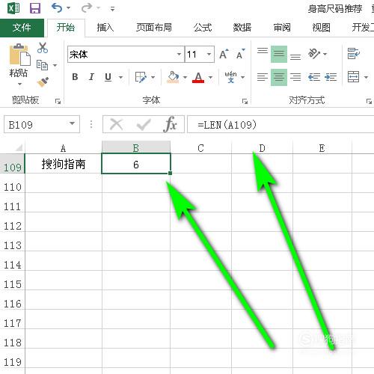This screenshot has width=374, height=374.
Task: Toggle align text left
Action: (263, 77)
